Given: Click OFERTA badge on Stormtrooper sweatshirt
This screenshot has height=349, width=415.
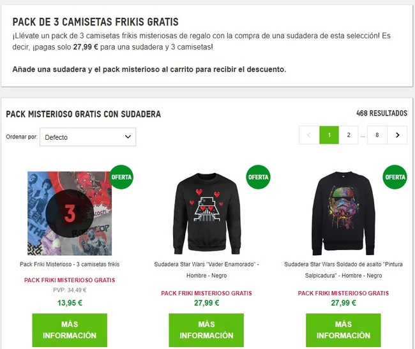Looking at the screenshot, I should coord(395,177).
